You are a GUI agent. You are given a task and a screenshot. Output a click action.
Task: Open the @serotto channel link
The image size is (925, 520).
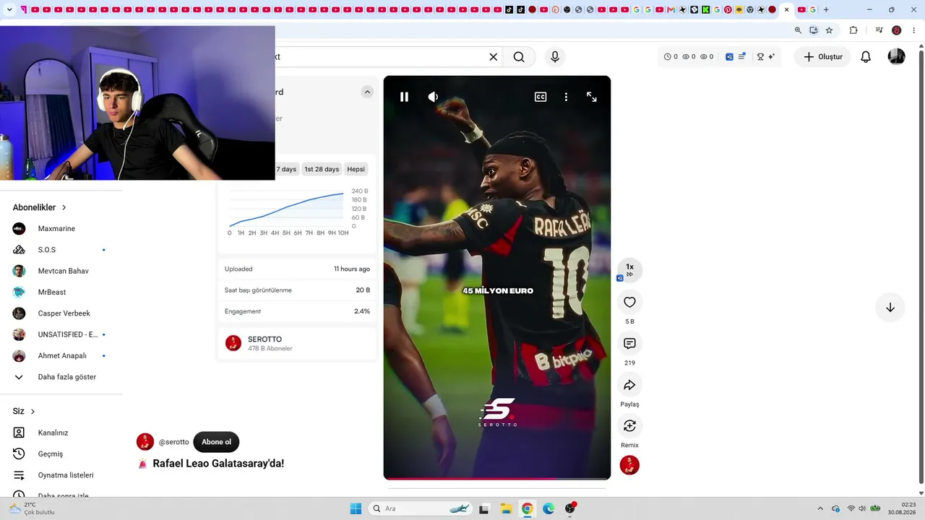coord(174,442)
